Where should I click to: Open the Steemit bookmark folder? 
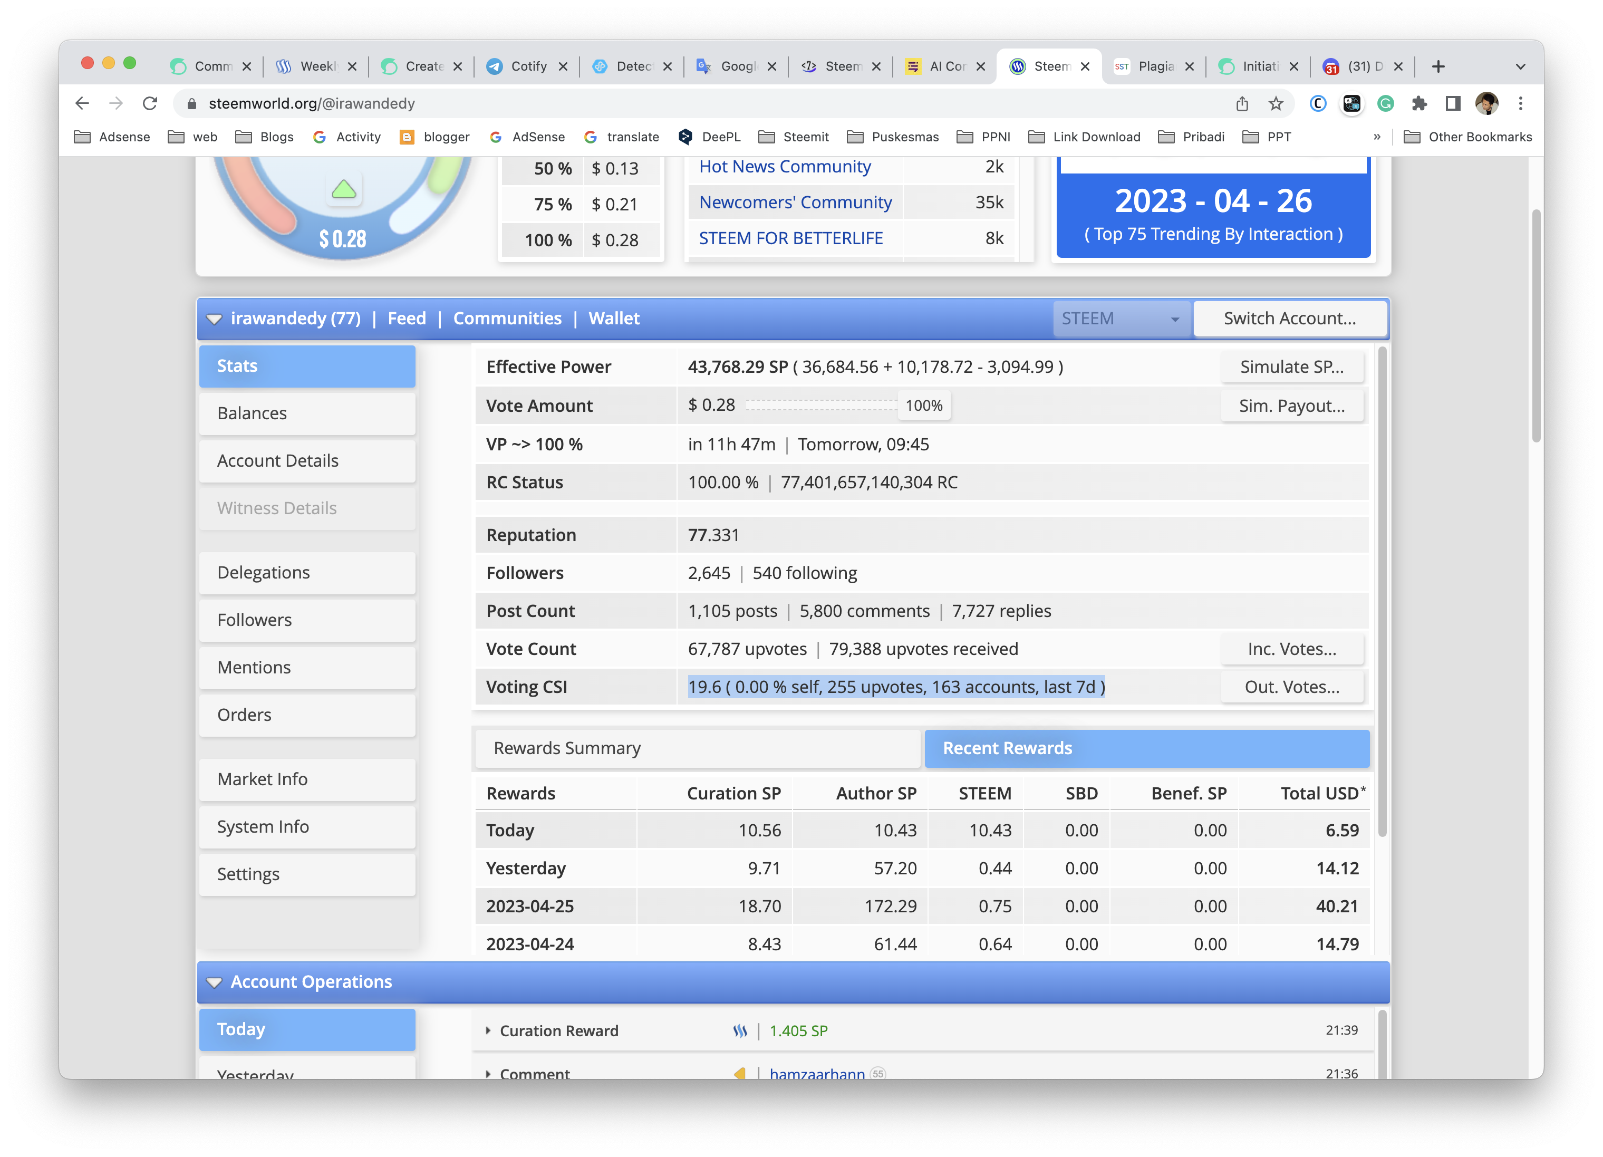click(x=794, y=137)
